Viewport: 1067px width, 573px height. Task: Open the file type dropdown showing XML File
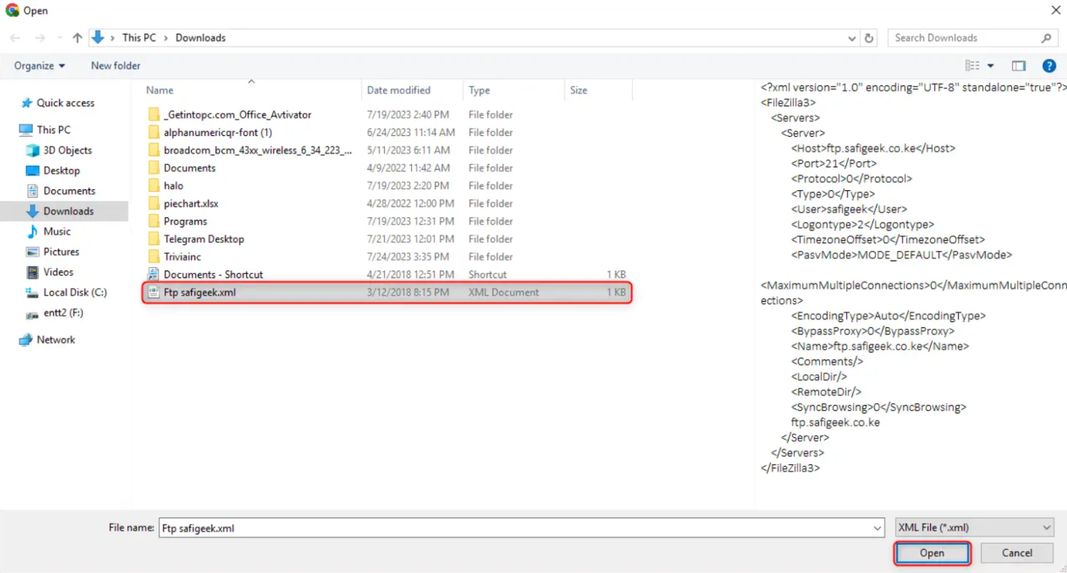pos(973,527)
